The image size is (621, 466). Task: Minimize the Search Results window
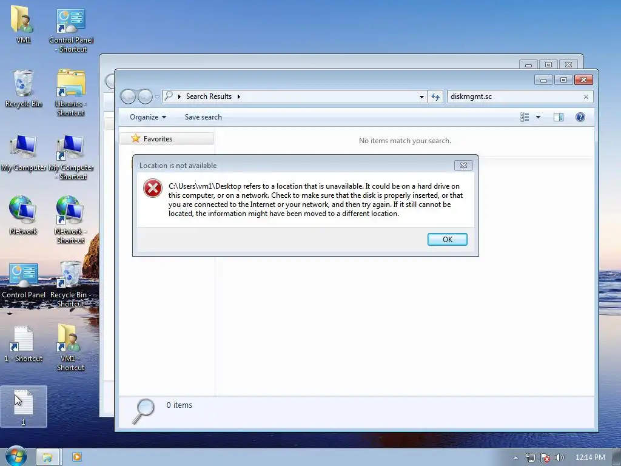click(543, 80)
